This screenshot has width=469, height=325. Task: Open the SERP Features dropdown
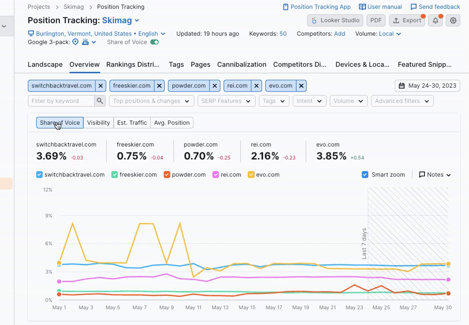pyautogui.click(x=226, y=101)
